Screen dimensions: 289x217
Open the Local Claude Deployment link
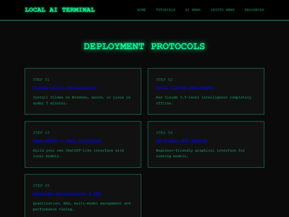click(185, 87)
